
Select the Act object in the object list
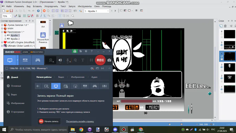pos(43,24)
